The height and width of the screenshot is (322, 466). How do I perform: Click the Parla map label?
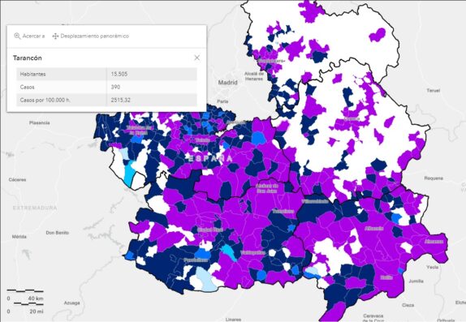click(222, 101)
